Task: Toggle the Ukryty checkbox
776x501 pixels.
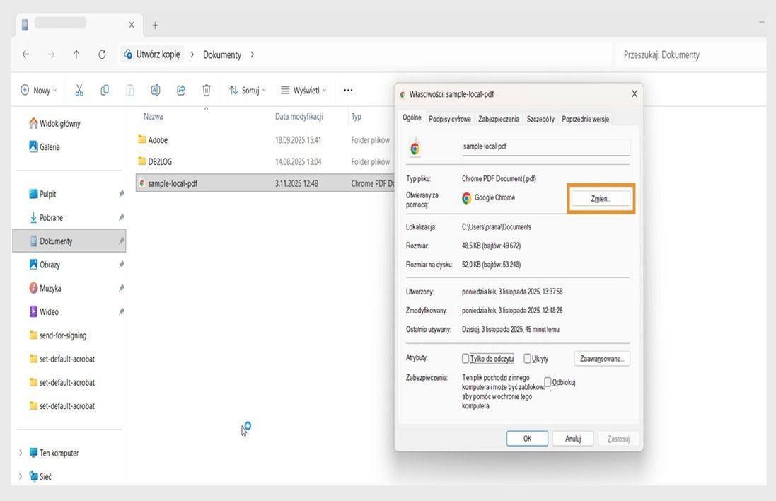Action: tap(527, 358)
